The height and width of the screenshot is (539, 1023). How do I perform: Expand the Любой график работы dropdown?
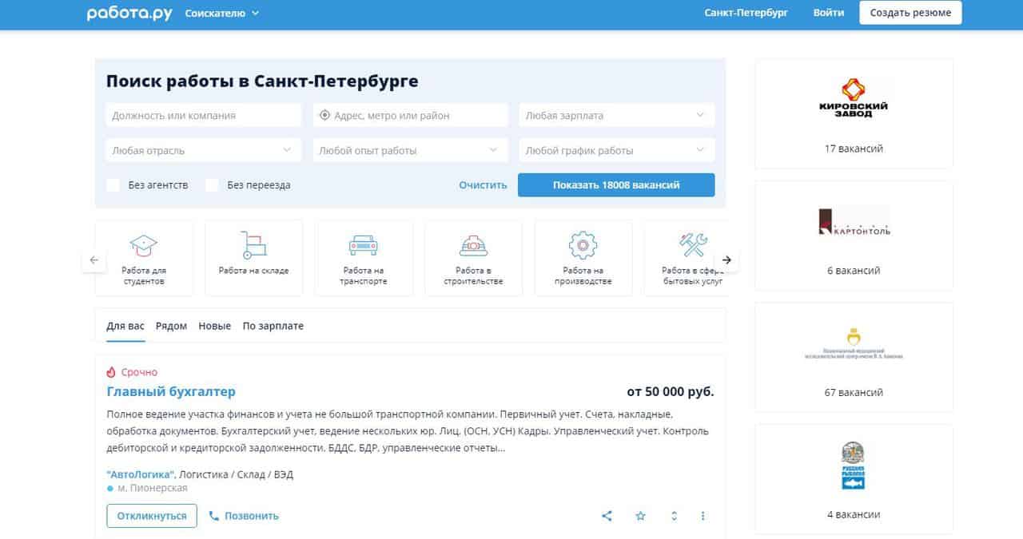coord(616,150)
